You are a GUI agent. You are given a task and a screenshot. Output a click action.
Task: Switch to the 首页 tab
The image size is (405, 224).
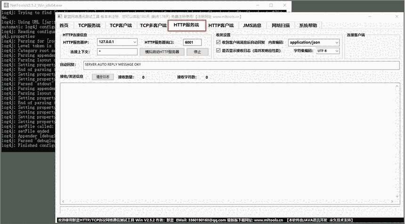[x=64, y=25]
